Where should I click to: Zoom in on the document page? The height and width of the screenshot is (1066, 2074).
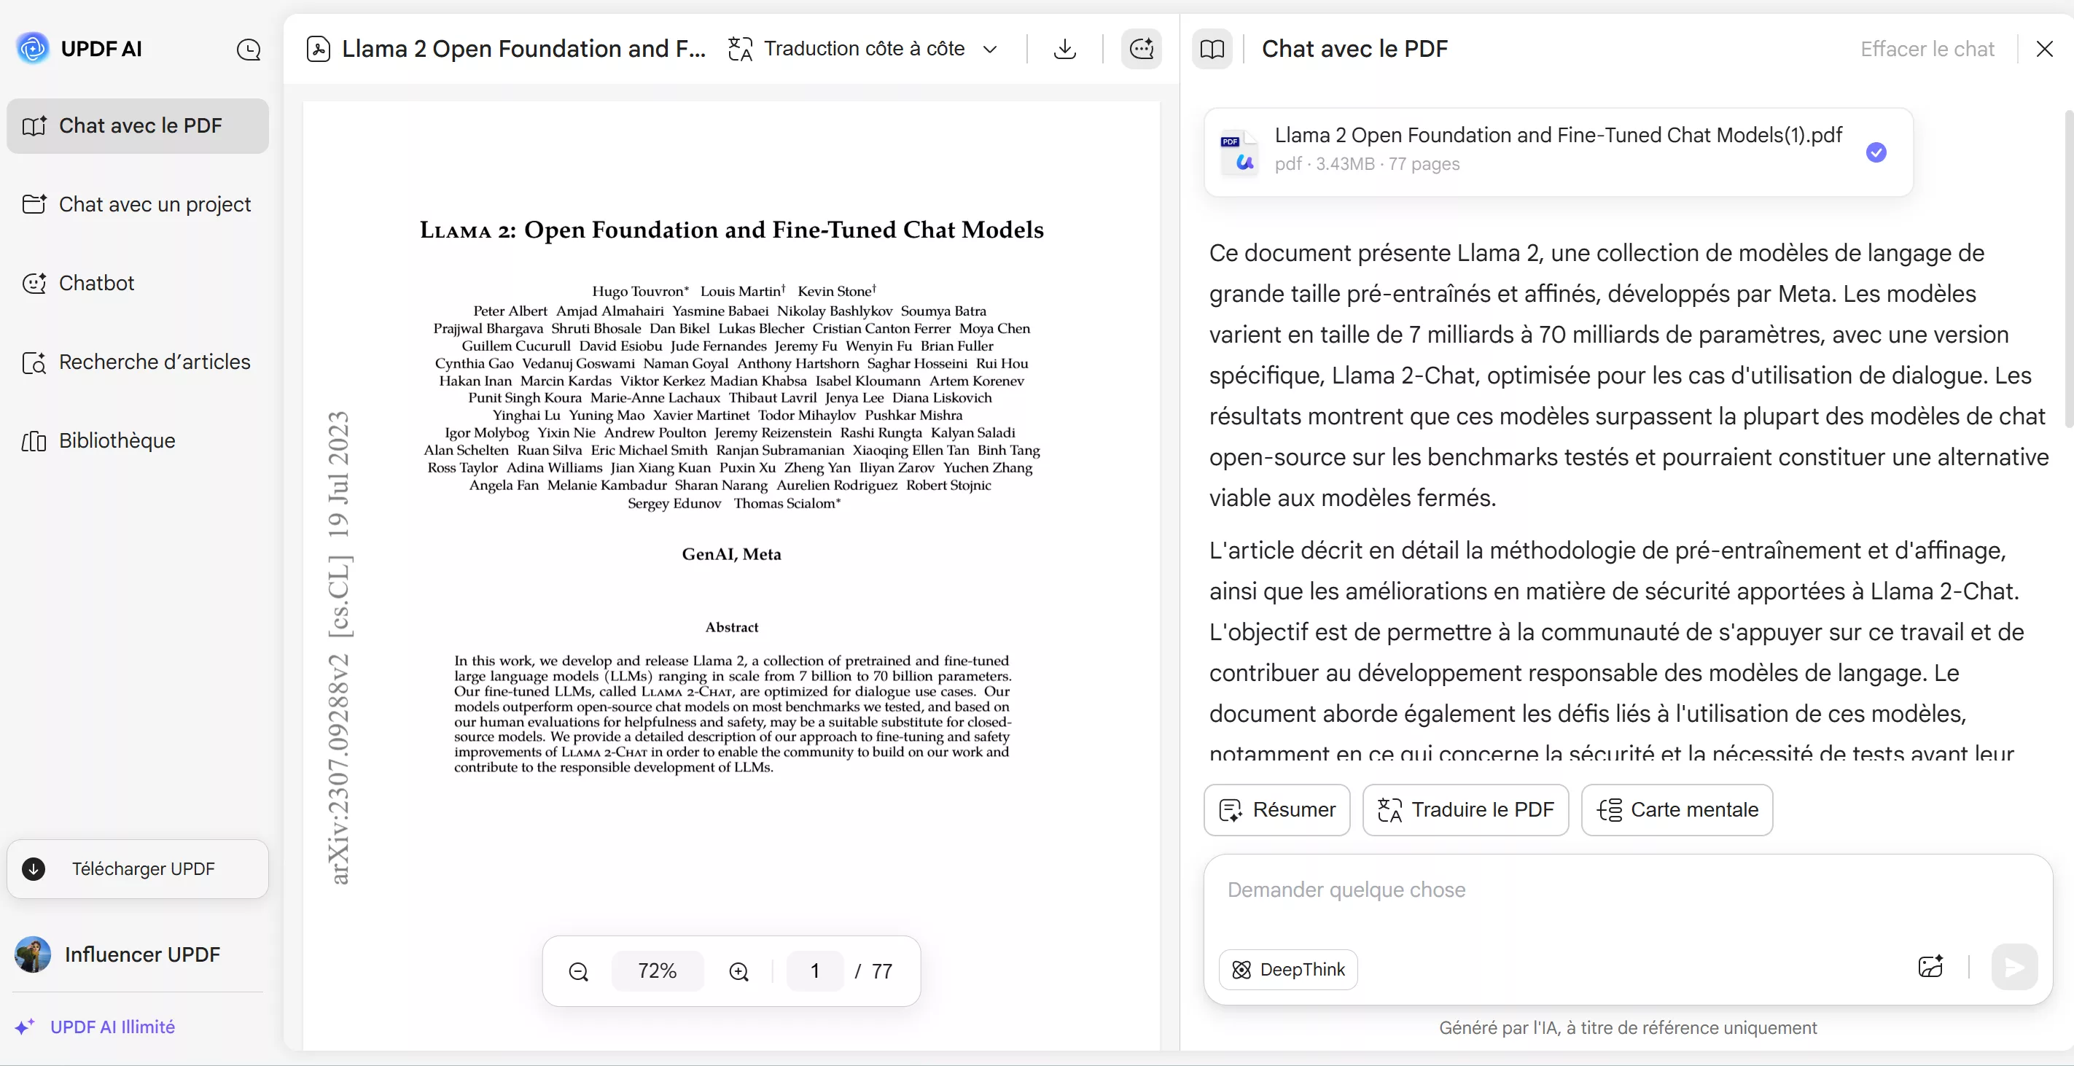(x=739, y=970)
